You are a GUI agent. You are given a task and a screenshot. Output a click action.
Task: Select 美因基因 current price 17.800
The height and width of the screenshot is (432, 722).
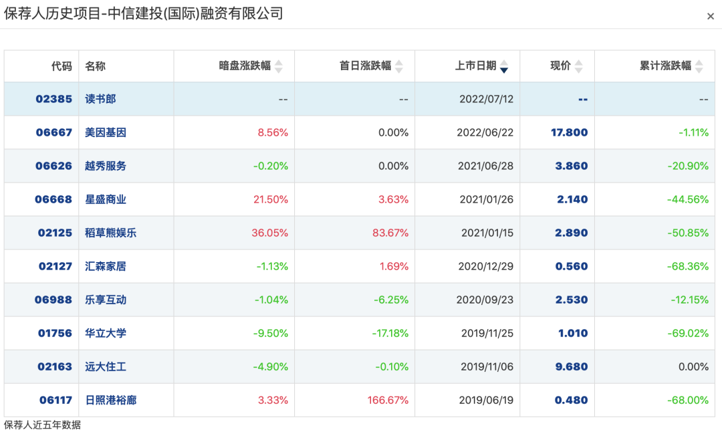coord(569,132)
